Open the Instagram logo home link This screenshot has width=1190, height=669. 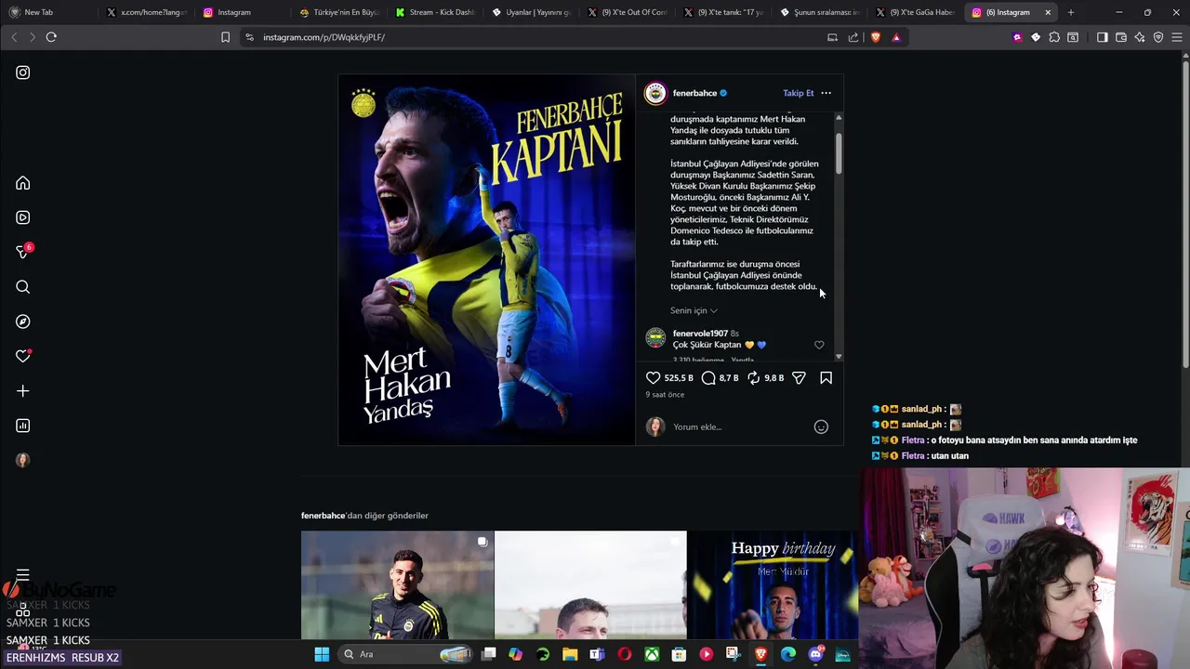coord(23,72)
